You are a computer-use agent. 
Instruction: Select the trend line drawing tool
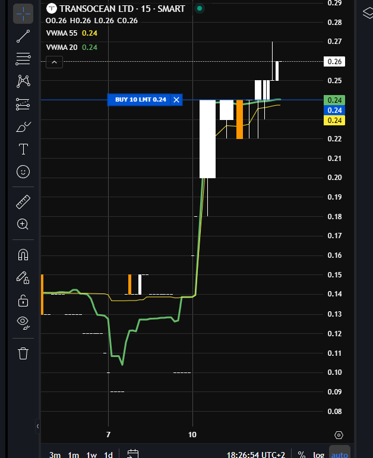pos(23,36)
